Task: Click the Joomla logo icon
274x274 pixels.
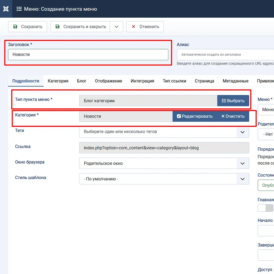Action: pos(6,9)
